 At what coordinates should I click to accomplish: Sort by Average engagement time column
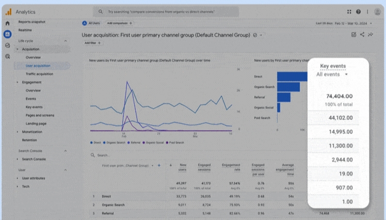tap(285, 169)
